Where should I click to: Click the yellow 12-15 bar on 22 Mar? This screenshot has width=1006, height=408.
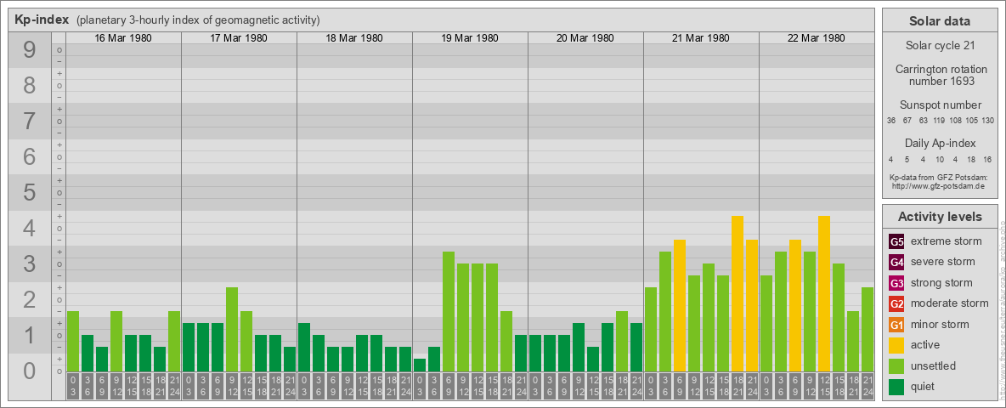[824, 293]
